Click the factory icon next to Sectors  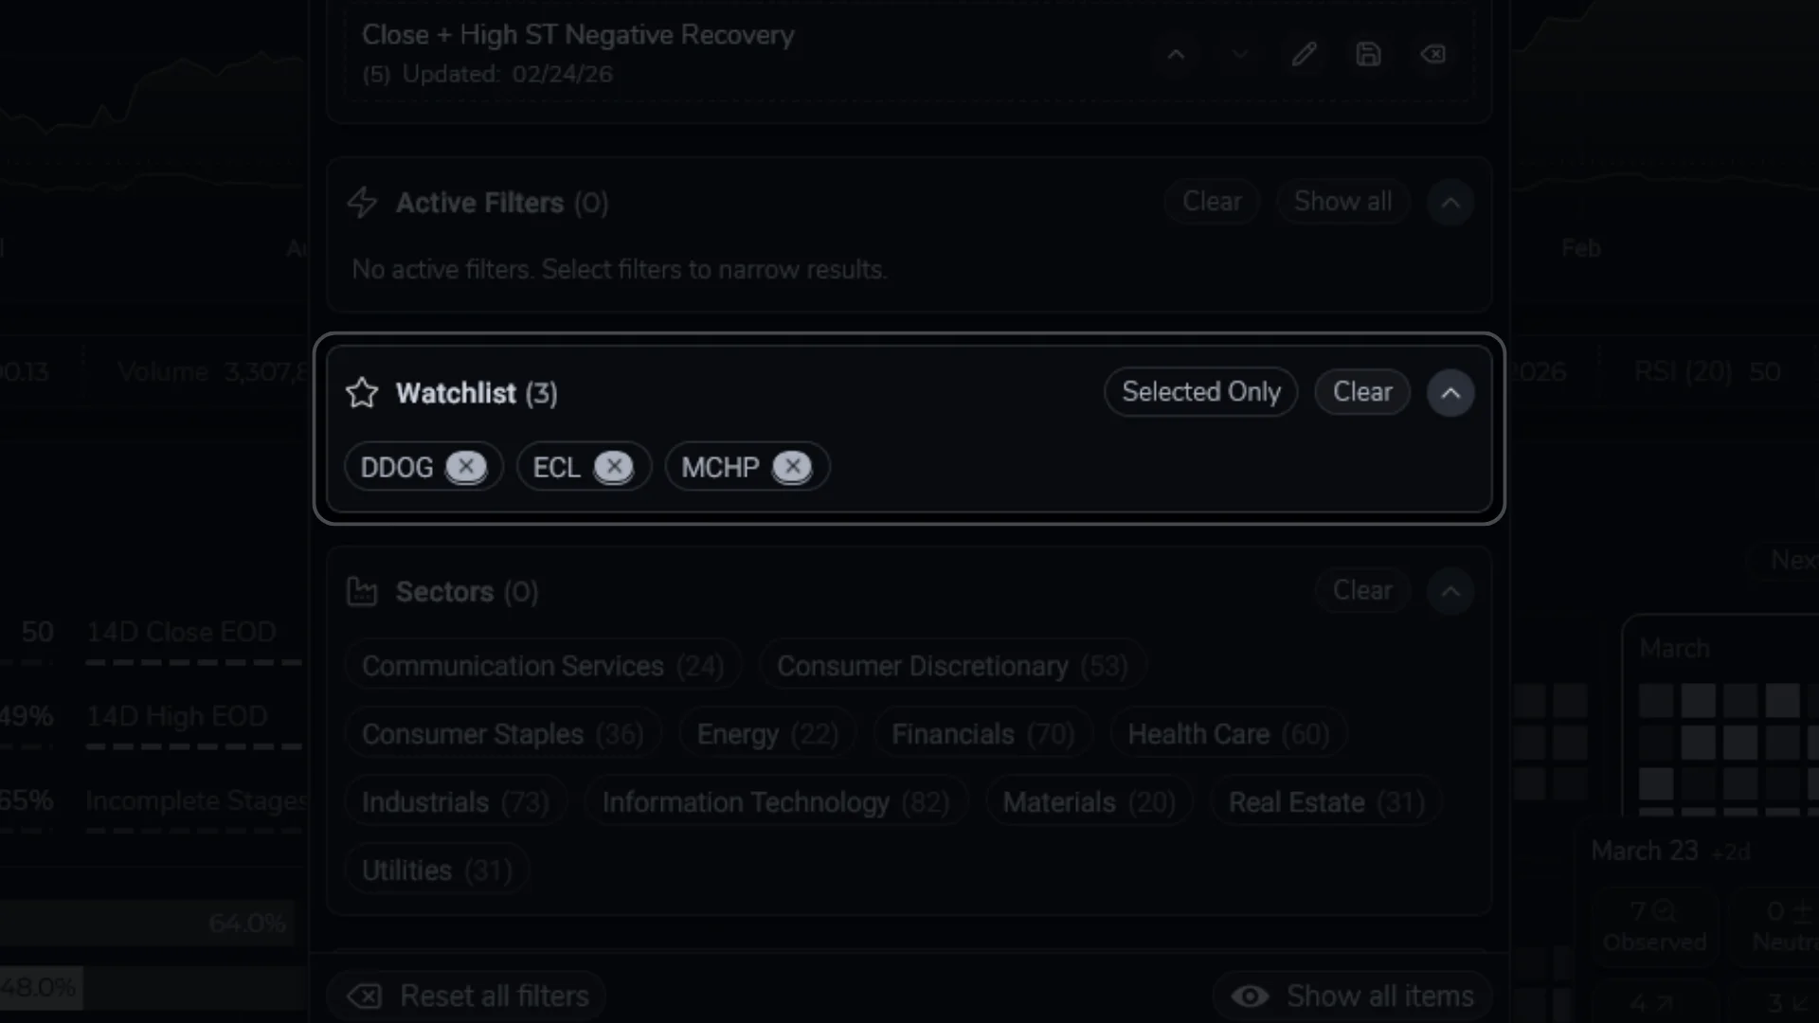(x=361, y=591)
